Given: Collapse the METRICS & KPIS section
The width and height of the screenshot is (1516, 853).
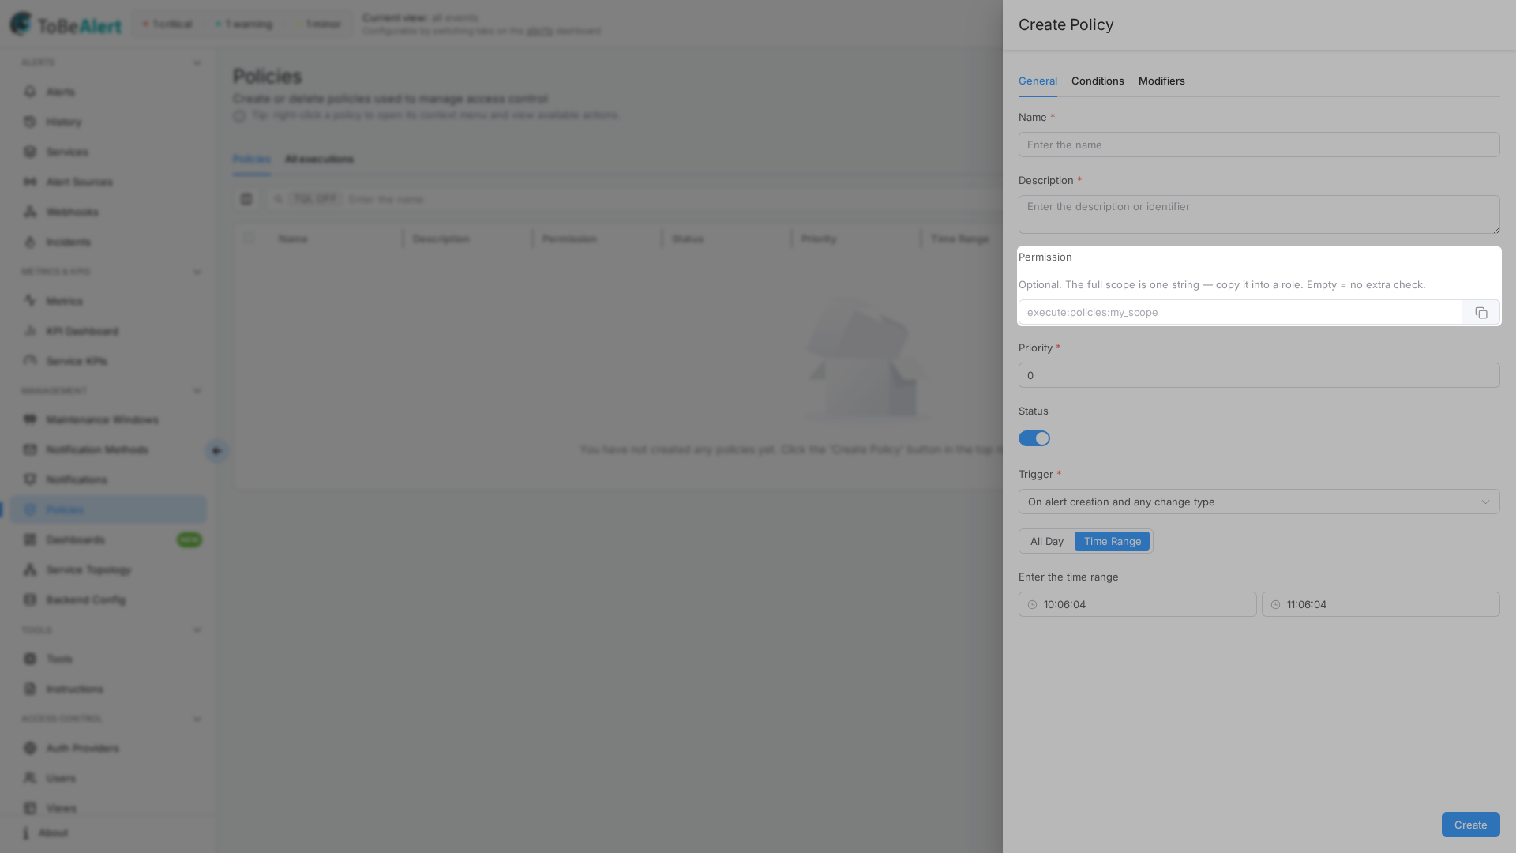Looking at the screenshot, I should coord(197,272).
